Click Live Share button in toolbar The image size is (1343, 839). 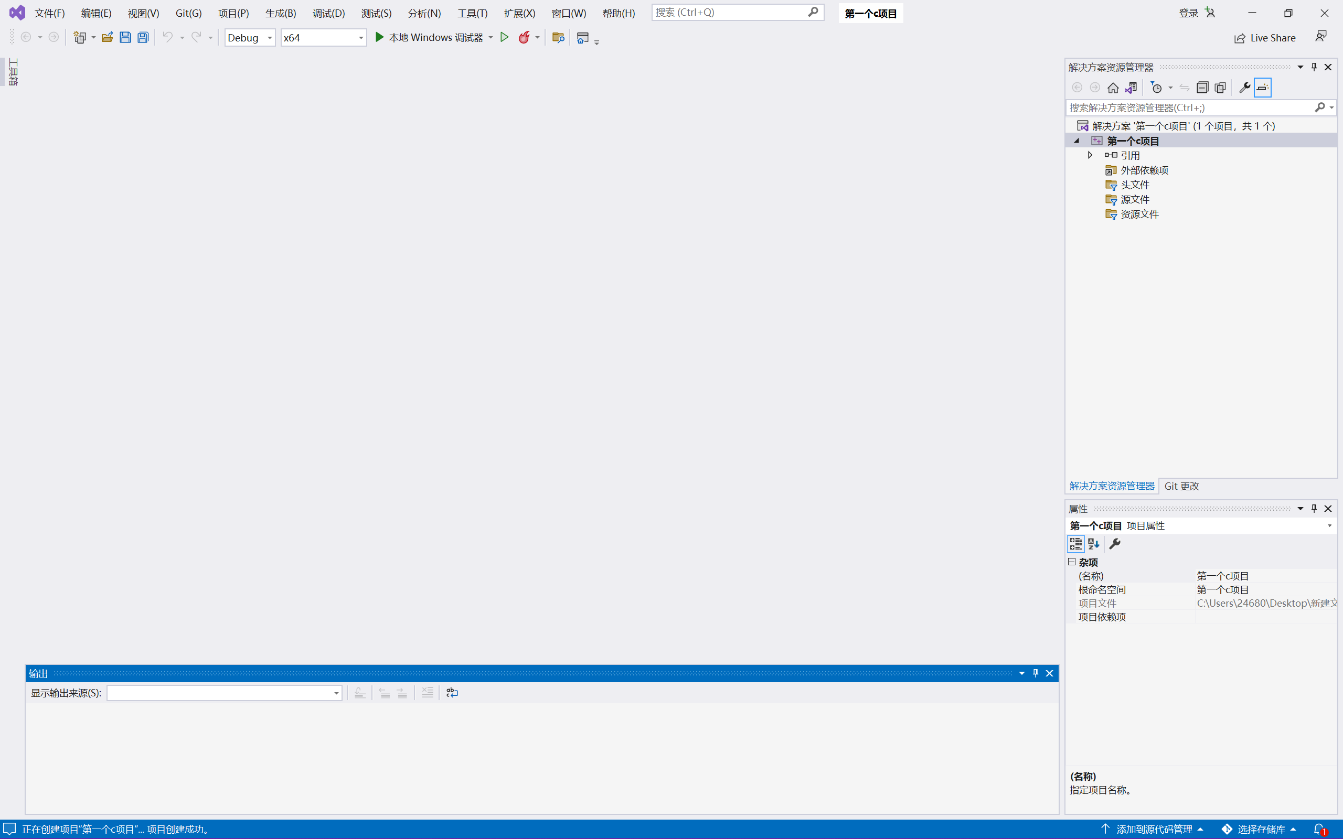pyautogui.click(x=1264, y=38)
